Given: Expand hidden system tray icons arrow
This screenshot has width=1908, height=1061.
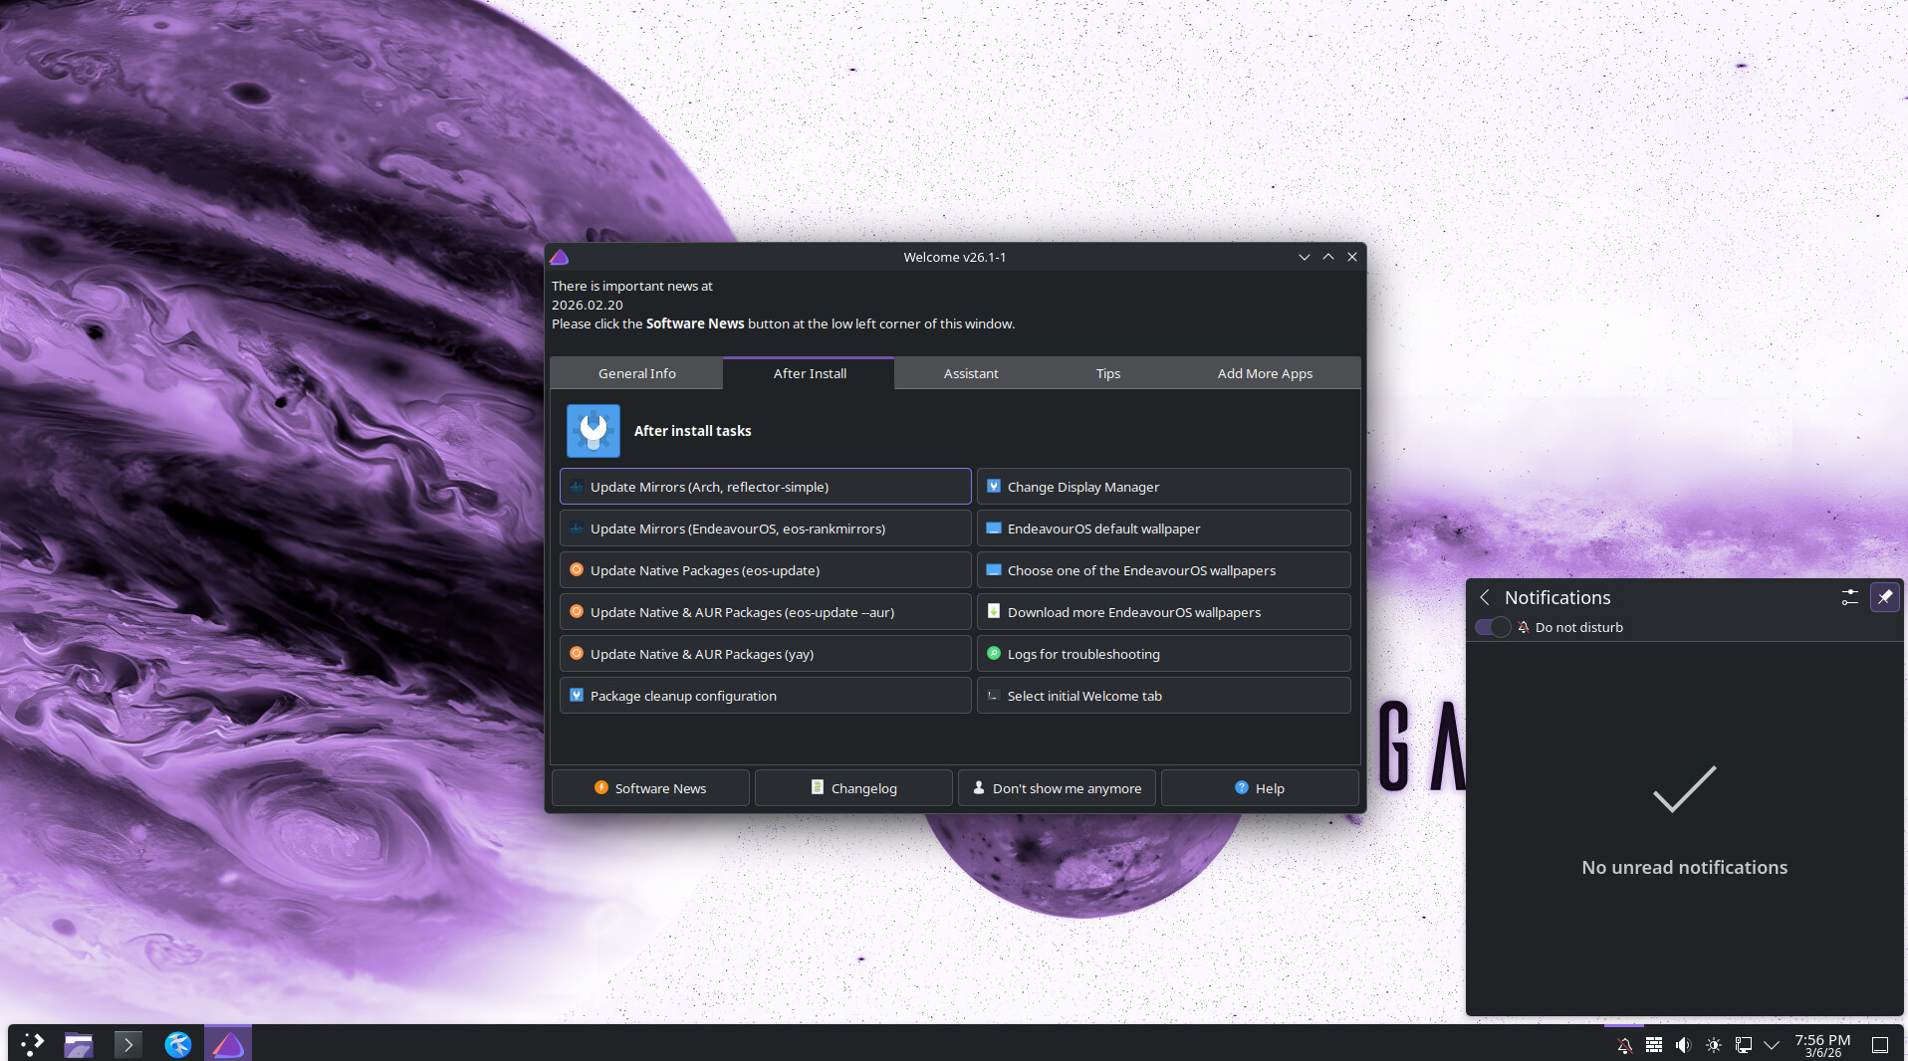Looking at the screenshot, I should point(1772,1045).
